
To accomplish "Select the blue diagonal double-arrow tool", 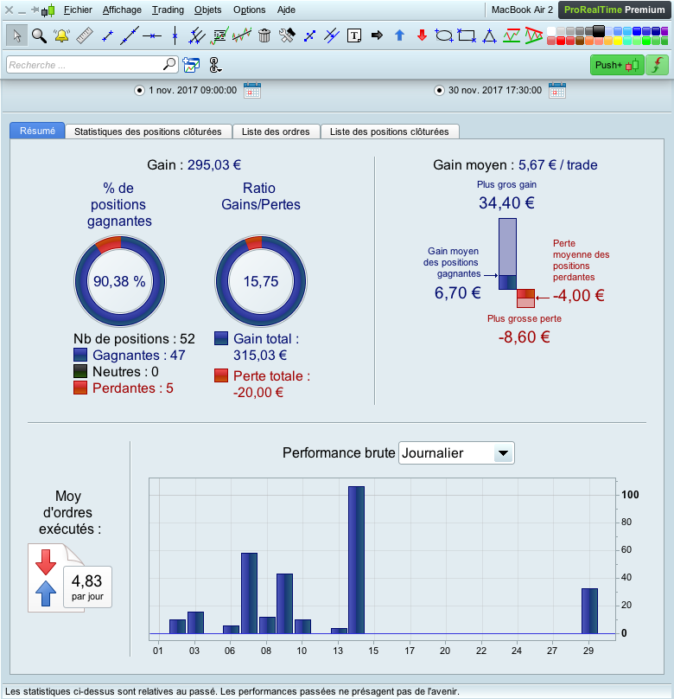I will (x=309, y=35).
